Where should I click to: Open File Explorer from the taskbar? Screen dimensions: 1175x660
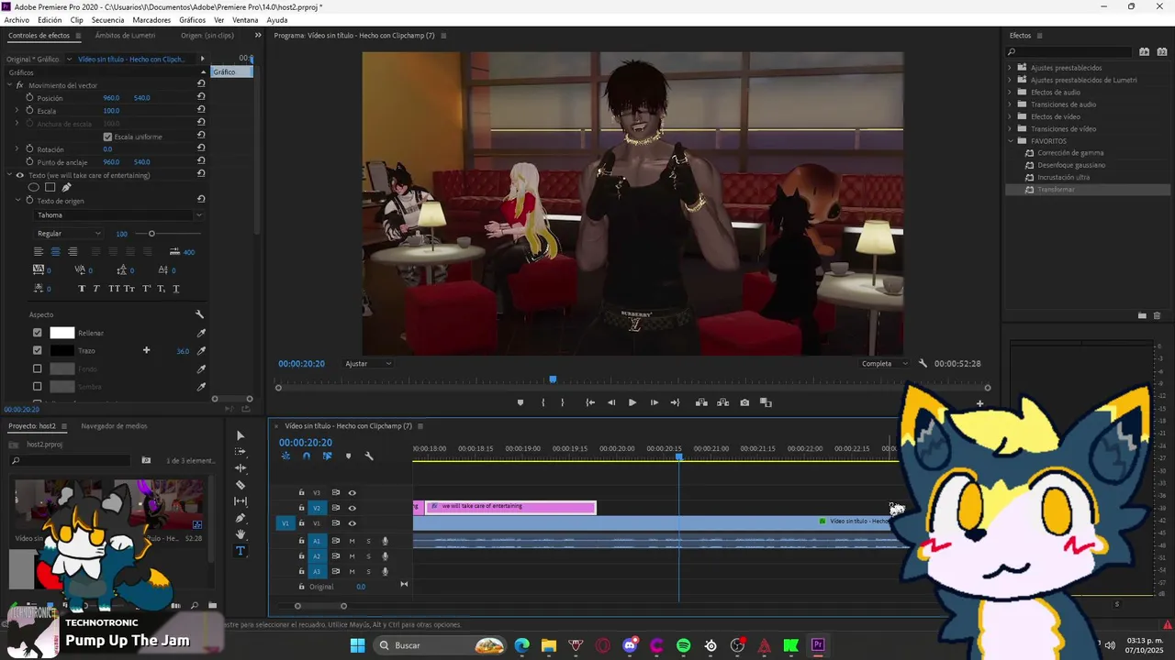549,645
